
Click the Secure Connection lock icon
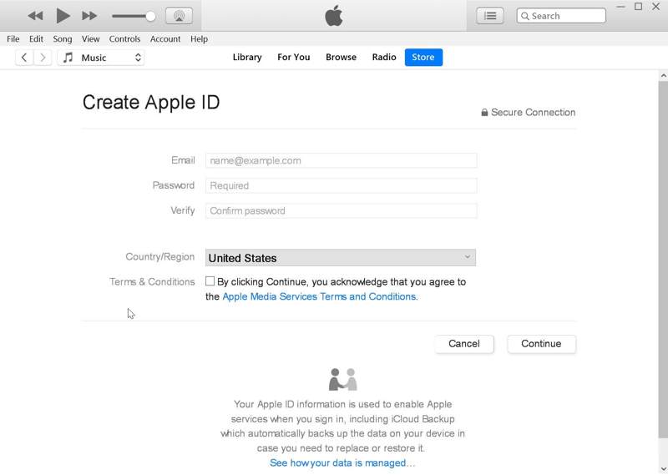[x=484, y=113]
